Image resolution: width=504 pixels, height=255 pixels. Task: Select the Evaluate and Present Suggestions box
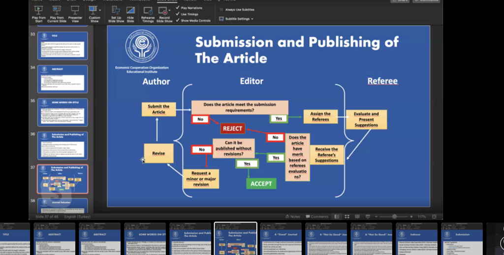(x=366, y=119)
